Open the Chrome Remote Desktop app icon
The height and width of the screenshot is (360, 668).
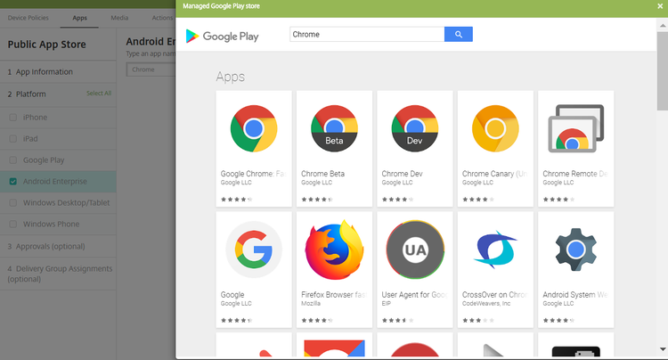tap(576, 128)
